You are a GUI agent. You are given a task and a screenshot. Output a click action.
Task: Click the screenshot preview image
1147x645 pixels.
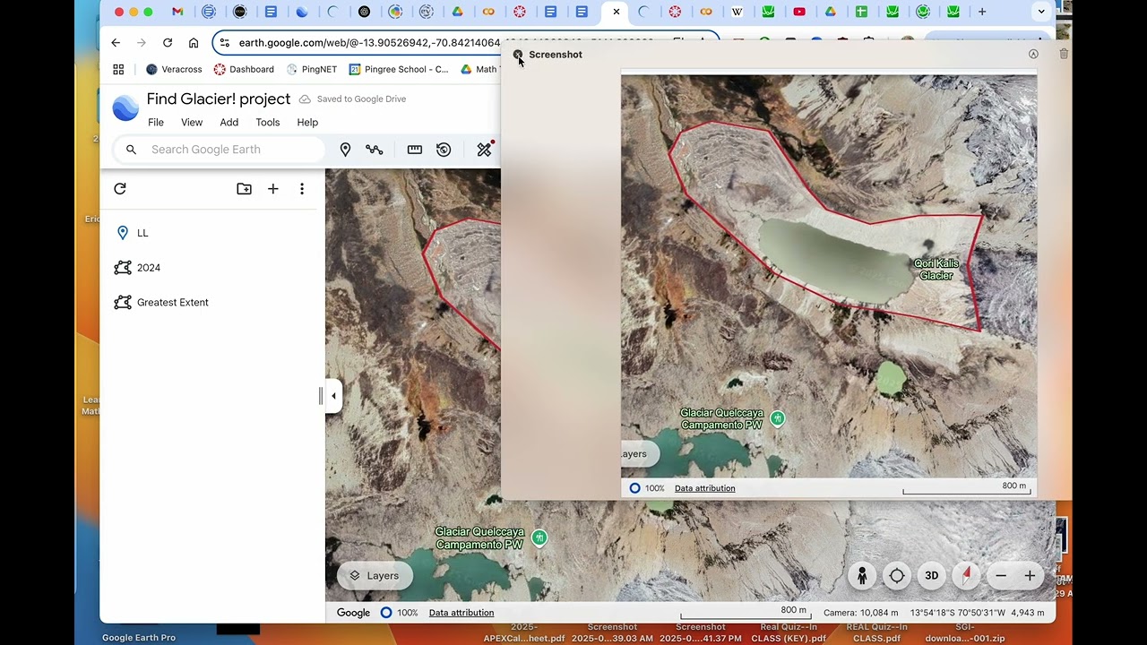click(829, 286)
